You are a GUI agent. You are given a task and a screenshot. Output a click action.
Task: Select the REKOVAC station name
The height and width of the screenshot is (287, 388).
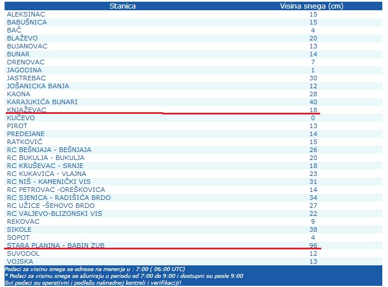pyautogui.click(x=23, y=222)
